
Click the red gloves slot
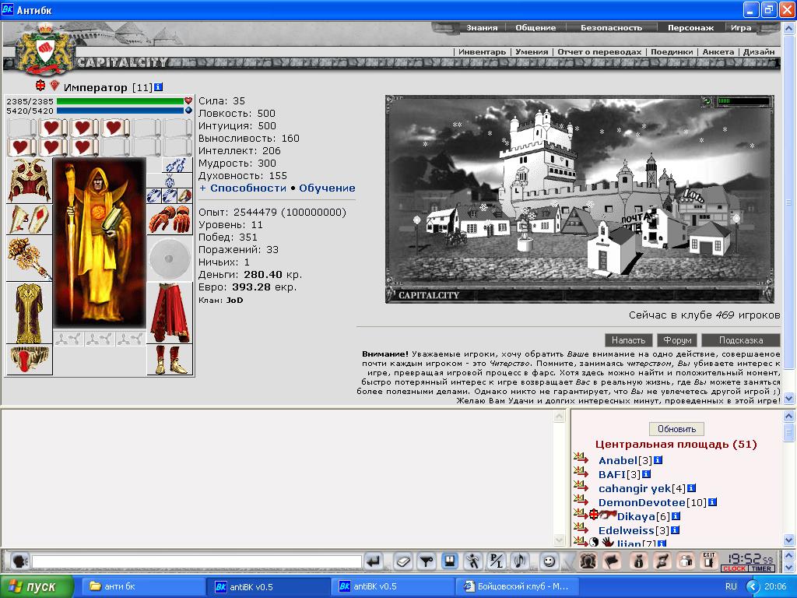(170, 219)
